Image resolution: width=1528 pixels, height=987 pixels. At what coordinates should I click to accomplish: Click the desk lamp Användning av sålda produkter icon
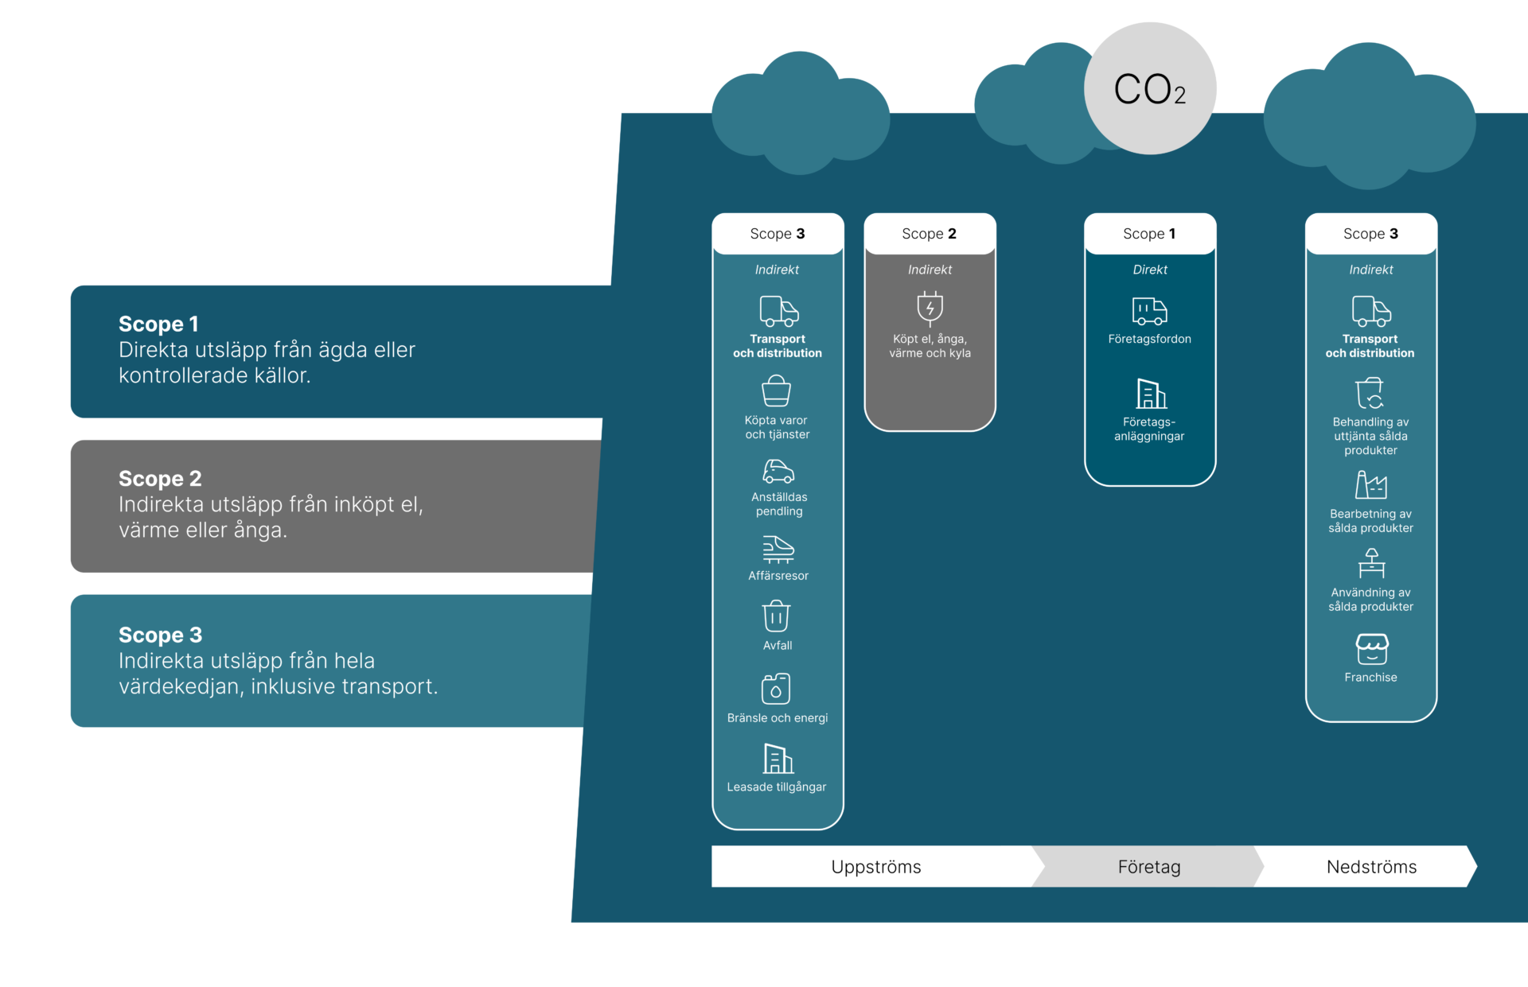tap(1371, 563)
